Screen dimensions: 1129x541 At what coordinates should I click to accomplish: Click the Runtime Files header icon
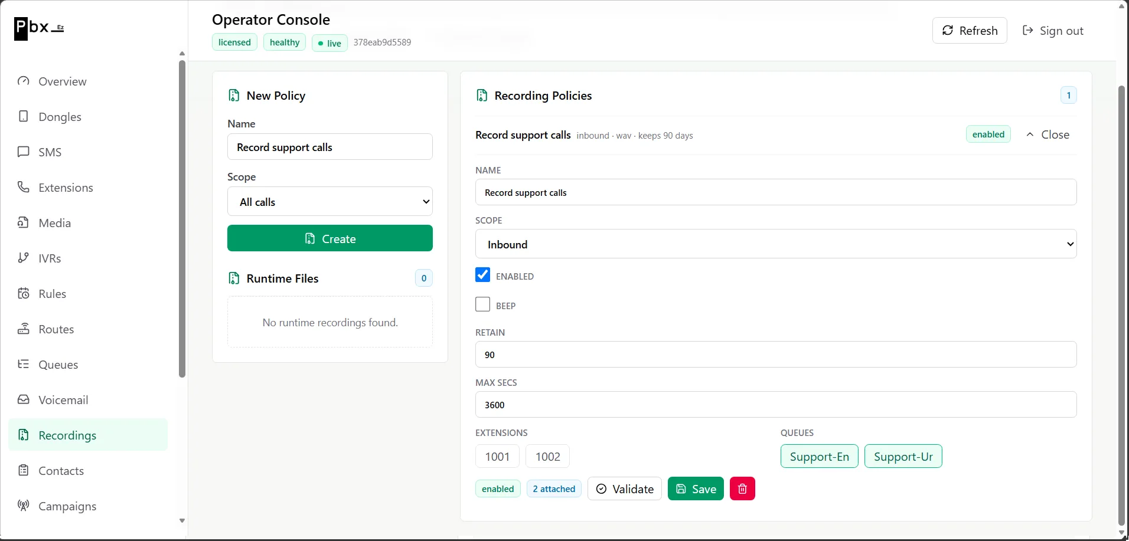pos(234,278)
